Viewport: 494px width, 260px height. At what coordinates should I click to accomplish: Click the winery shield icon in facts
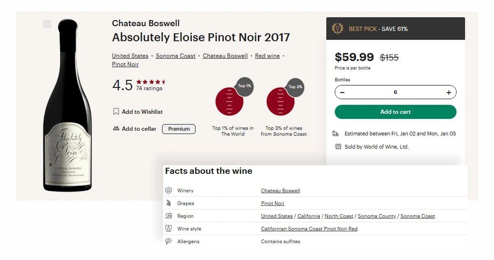pos(169,191)
